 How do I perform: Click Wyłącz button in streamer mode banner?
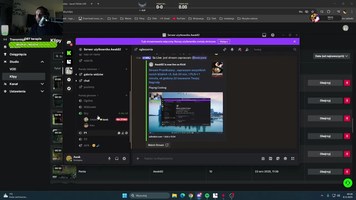(224, 41)
